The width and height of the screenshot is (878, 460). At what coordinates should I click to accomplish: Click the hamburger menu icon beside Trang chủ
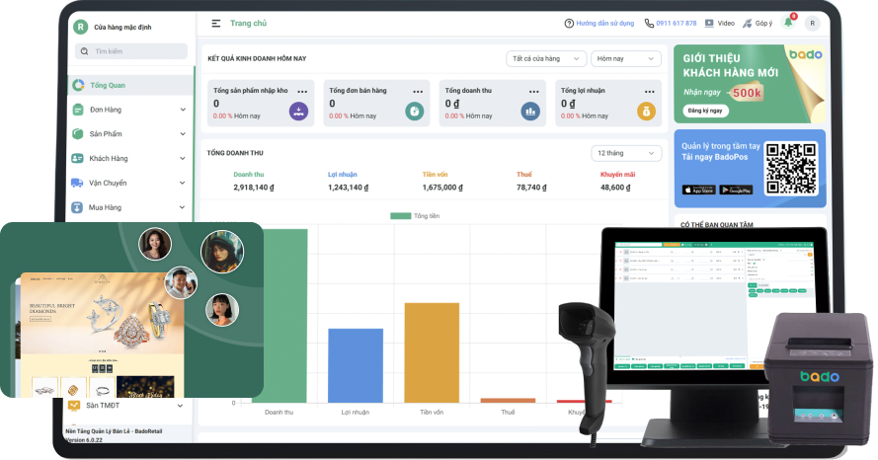click(215, 24)
